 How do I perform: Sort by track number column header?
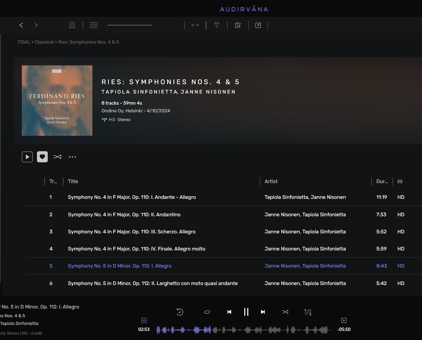(53, 181)
